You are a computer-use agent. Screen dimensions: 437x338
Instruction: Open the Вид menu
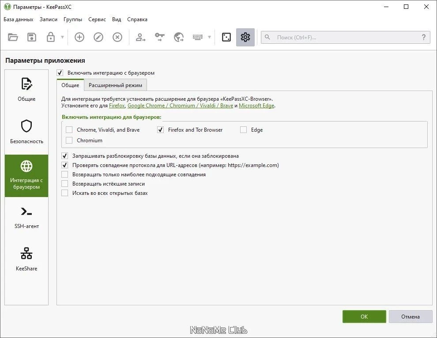[117, 19]
